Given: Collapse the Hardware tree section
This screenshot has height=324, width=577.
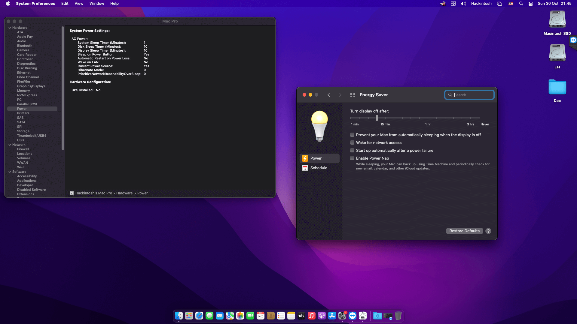Looking at the screenshot, I should [10, 28].
